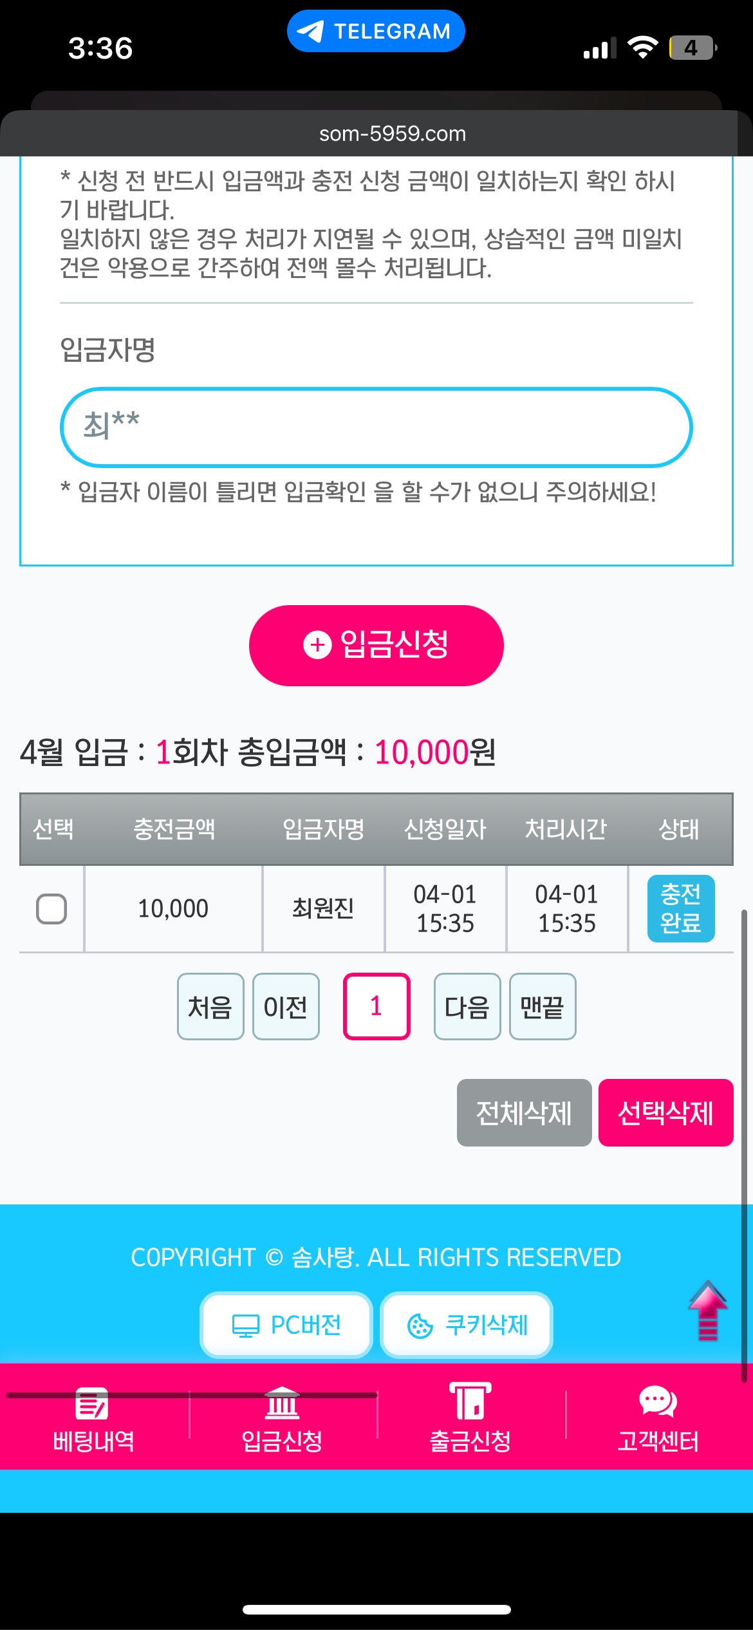Viewport: 753px width, 1630px height.
Task: Open the customer center chat icon (고객센터)
Action: tap(658, 1401)
